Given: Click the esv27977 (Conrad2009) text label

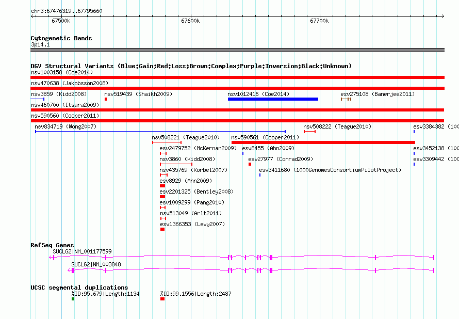Looking at the screenshot, I should pos(281,159).
